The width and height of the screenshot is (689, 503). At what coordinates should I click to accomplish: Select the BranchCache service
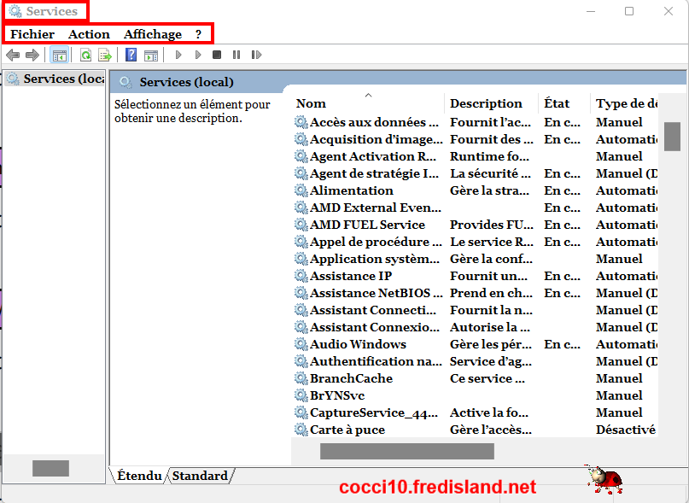tap(351, 378)
